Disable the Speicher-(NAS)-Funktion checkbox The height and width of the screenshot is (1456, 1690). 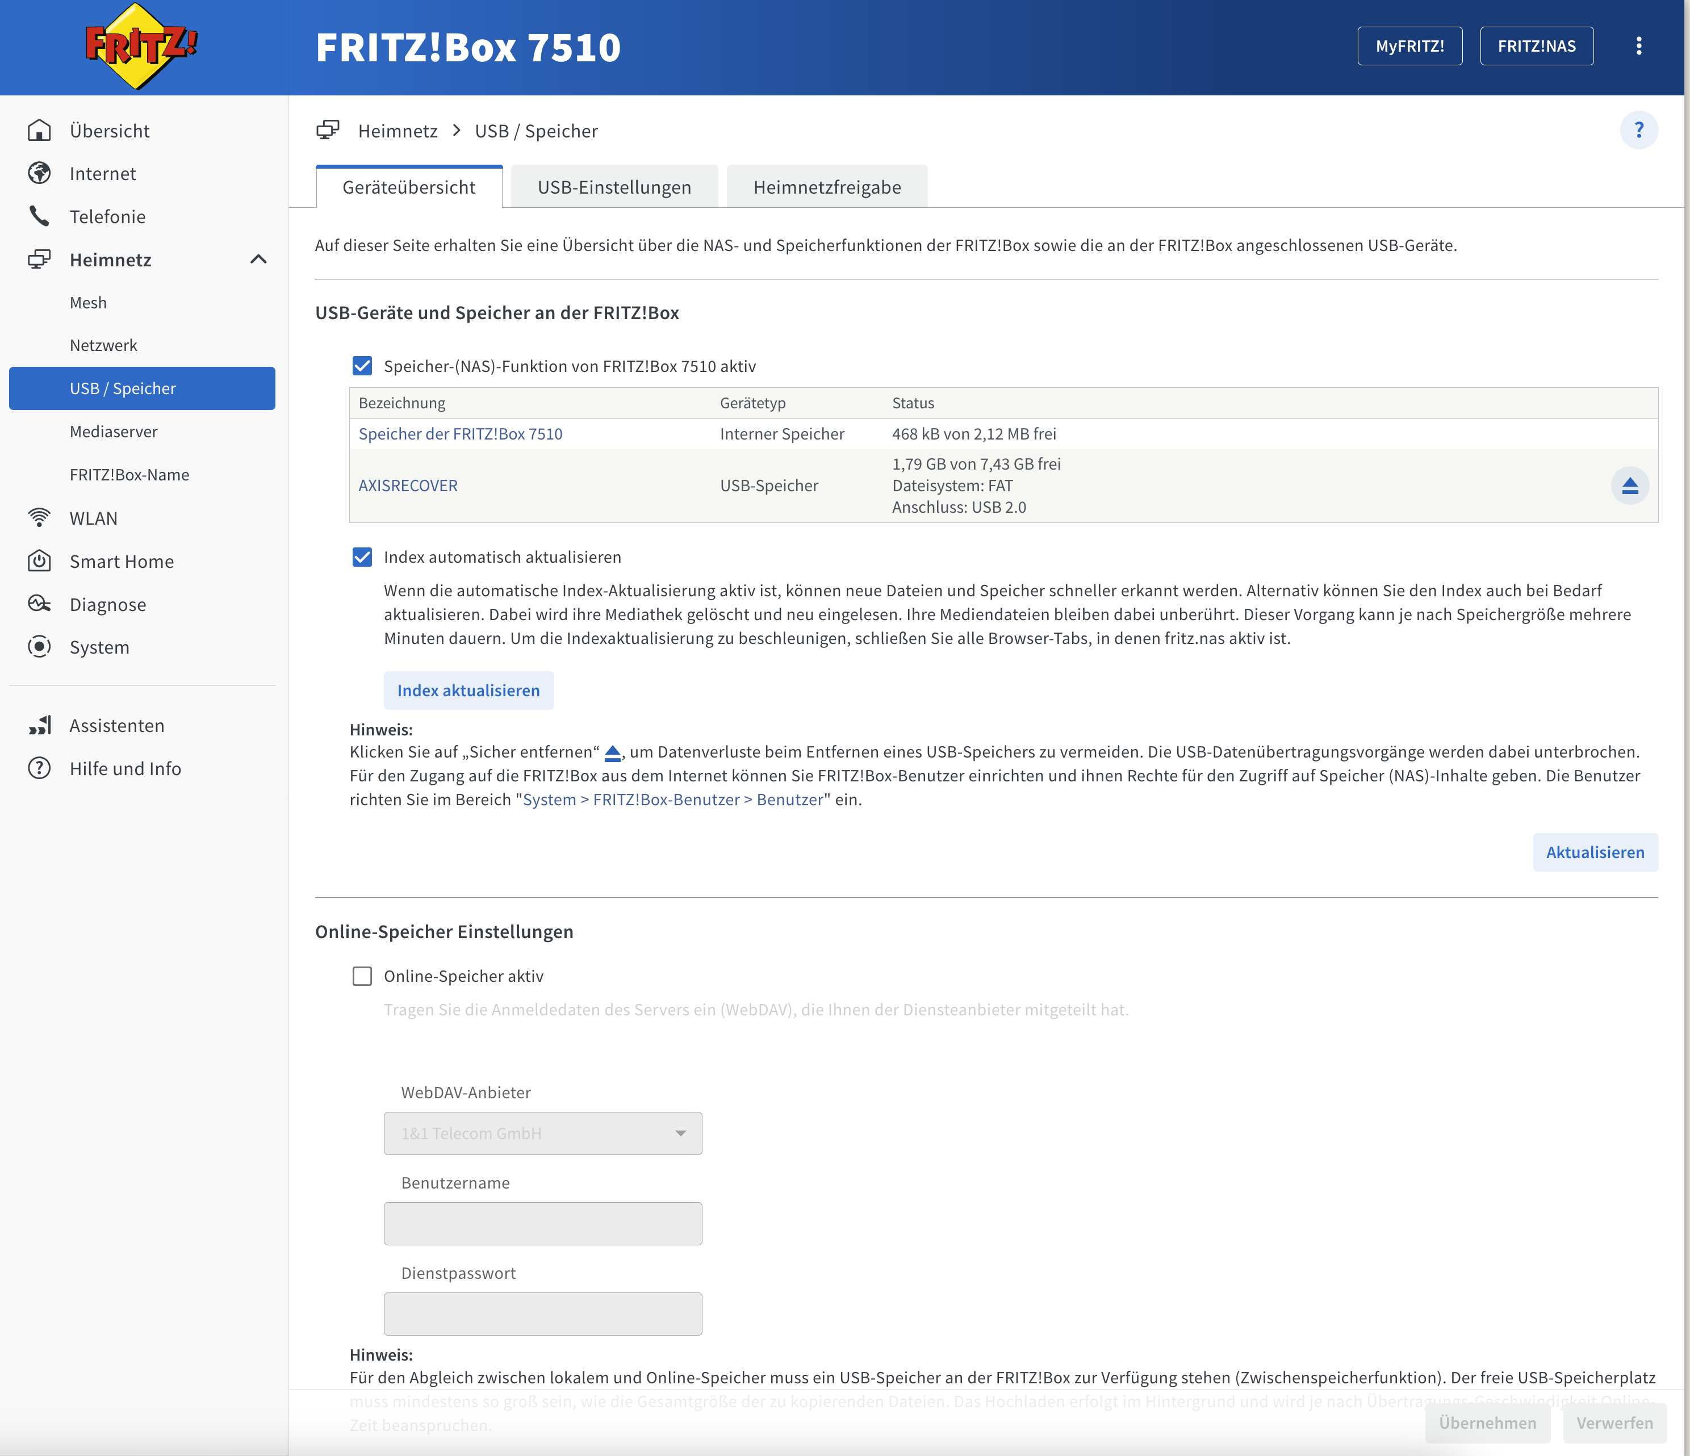click(362, 366)
